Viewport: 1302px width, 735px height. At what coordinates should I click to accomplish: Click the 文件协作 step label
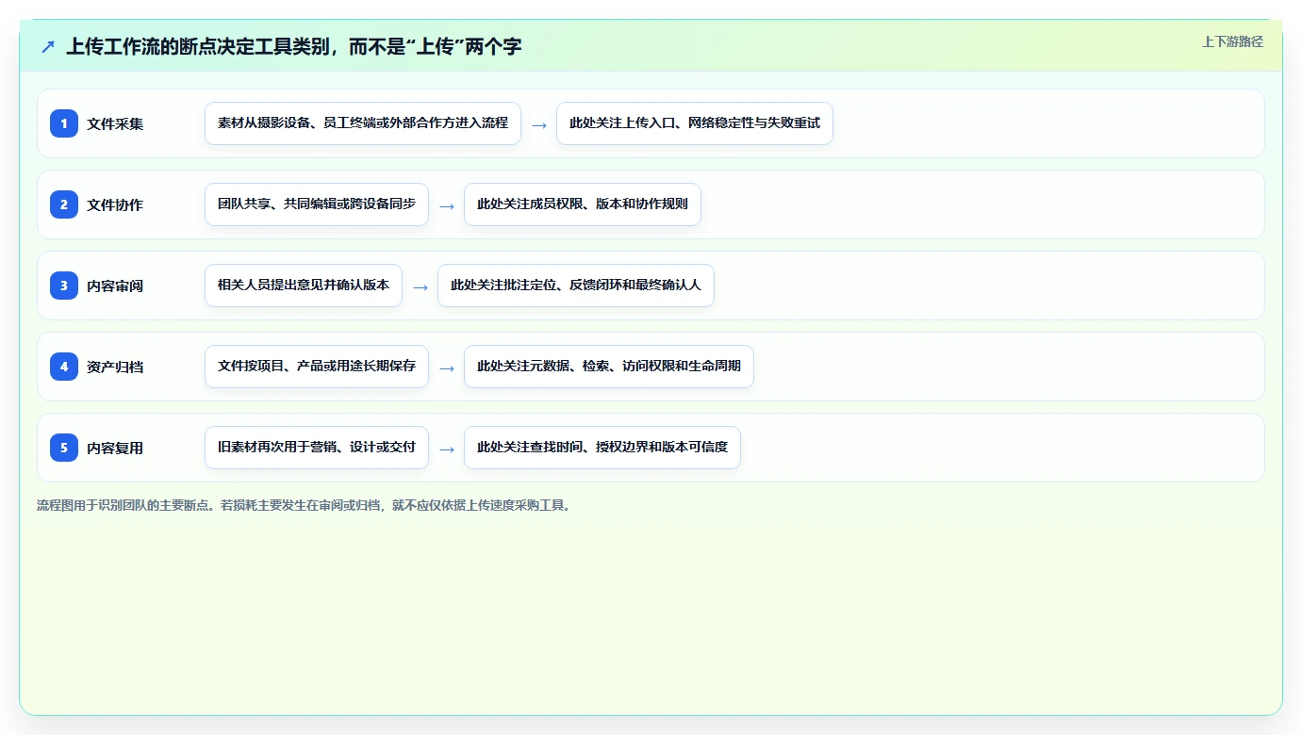click(x=115, y=204)
